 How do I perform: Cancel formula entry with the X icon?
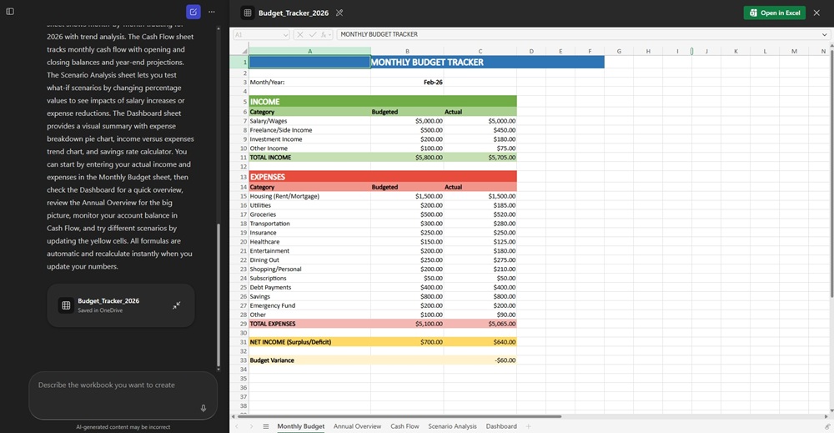click(300, 34)
